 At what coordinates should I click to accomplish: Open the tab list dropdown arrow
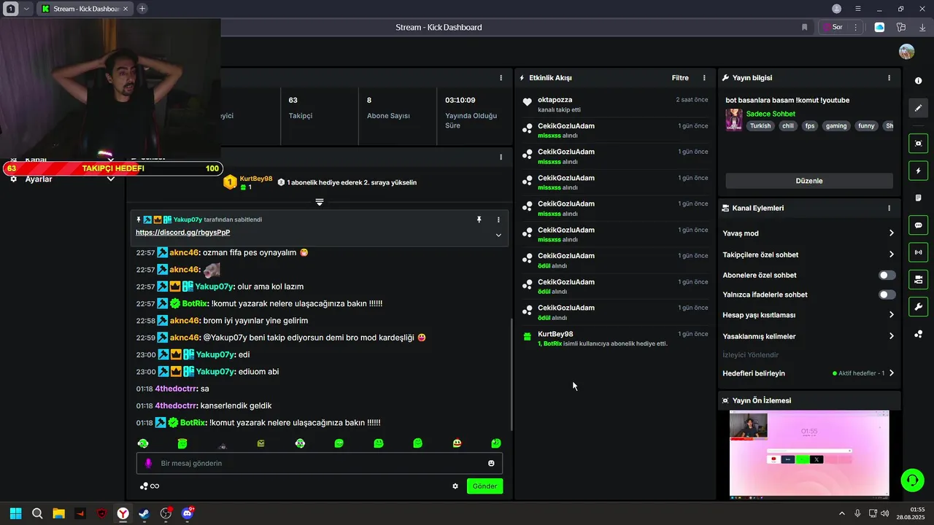click(27, 9)
